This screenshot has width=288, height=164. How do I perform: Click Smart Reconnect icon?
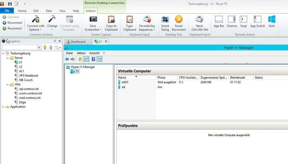click(x=179, y=19)
